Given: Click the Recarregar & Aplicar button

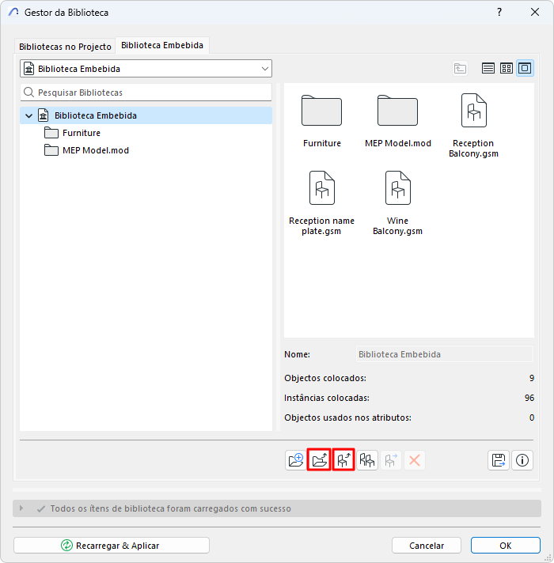Looking at the screenshot, I should (112, 546).
